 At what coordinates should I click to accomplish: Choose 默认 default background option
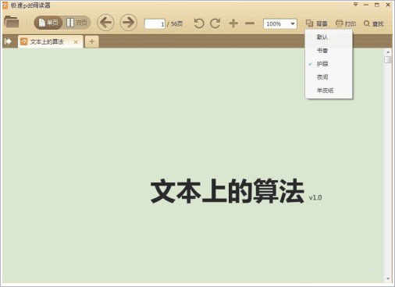coord(329,37)
